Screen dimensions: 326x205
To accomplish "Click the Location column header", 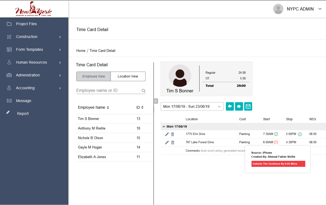I will coord(192,119).
